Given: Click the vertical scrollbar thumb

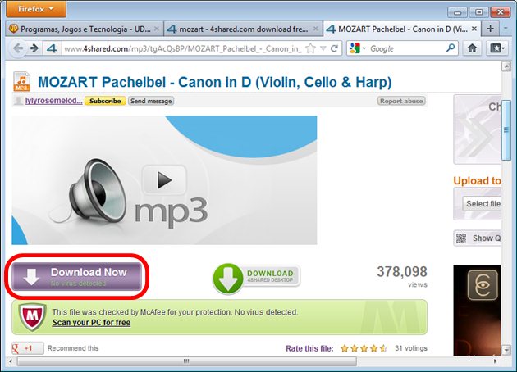Looking at the screenshot, I should [x=506, y=130].
